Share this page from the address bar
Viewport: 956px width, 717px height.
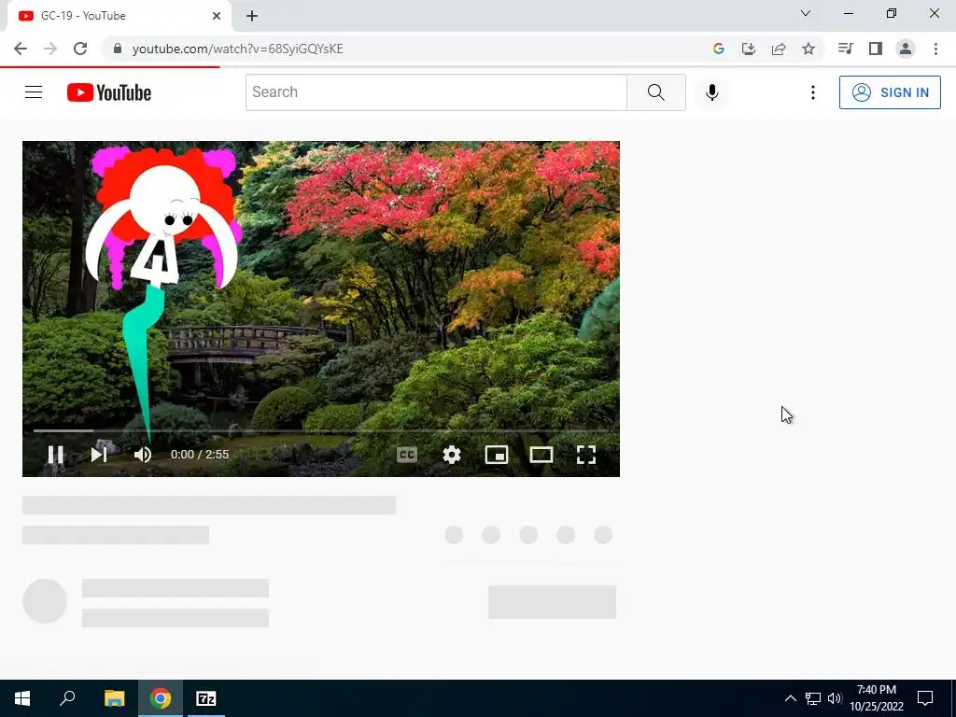[x=779, y=49]
